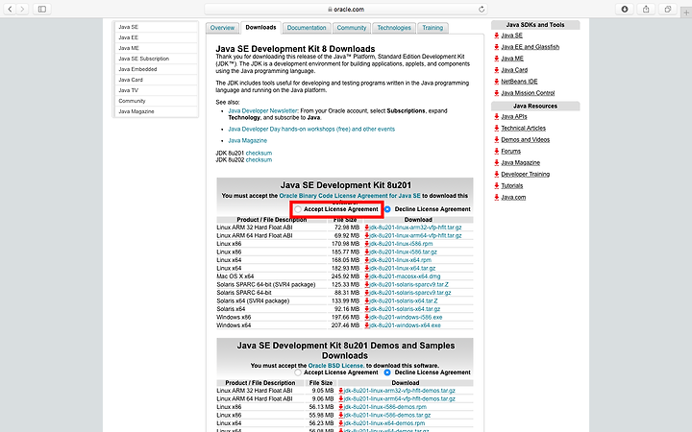The image size is (692, 432).
Task: Open the Share icon in Safari toolbar
Action: 646,9
